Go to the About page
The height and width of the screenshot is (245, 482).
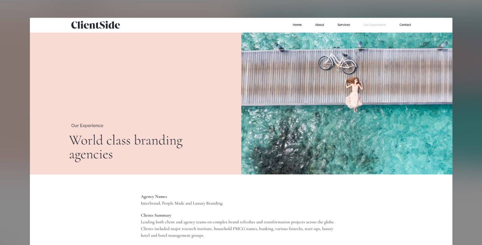click(x=319, y=25)
